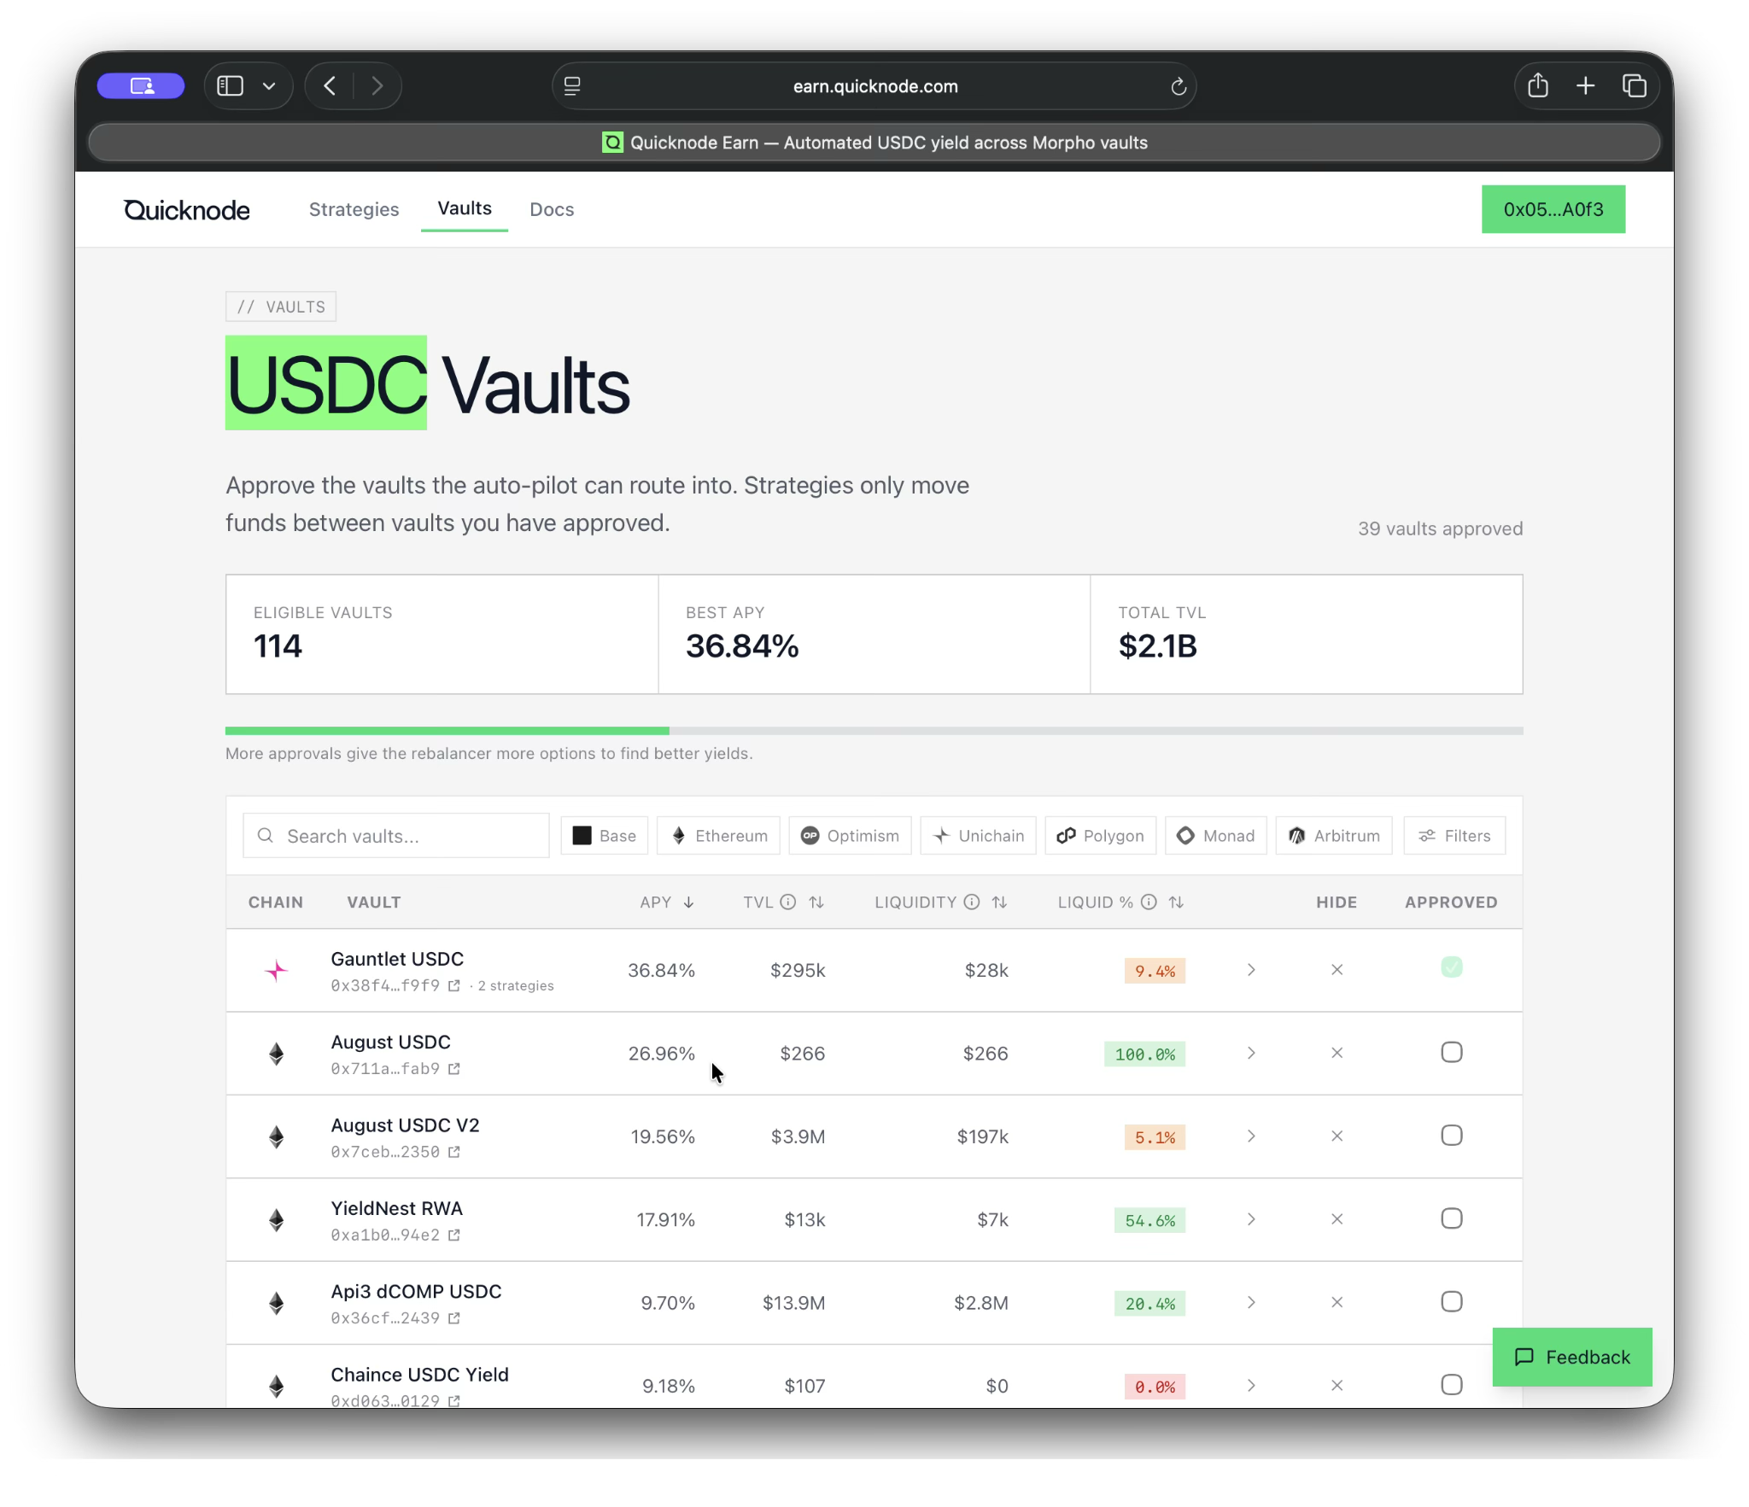Sort by APY column header
1749x1507 pixels.
pyautogui.click(x=667, y=902)
